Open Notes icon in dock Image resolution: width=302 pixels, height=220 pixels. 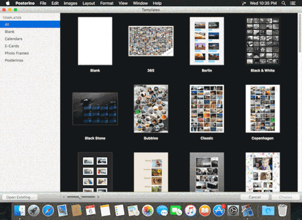[x=105, y=210]
